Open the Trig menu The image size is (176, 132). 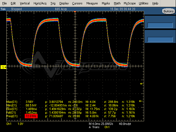pyautogui.click(x=53, y=4)
